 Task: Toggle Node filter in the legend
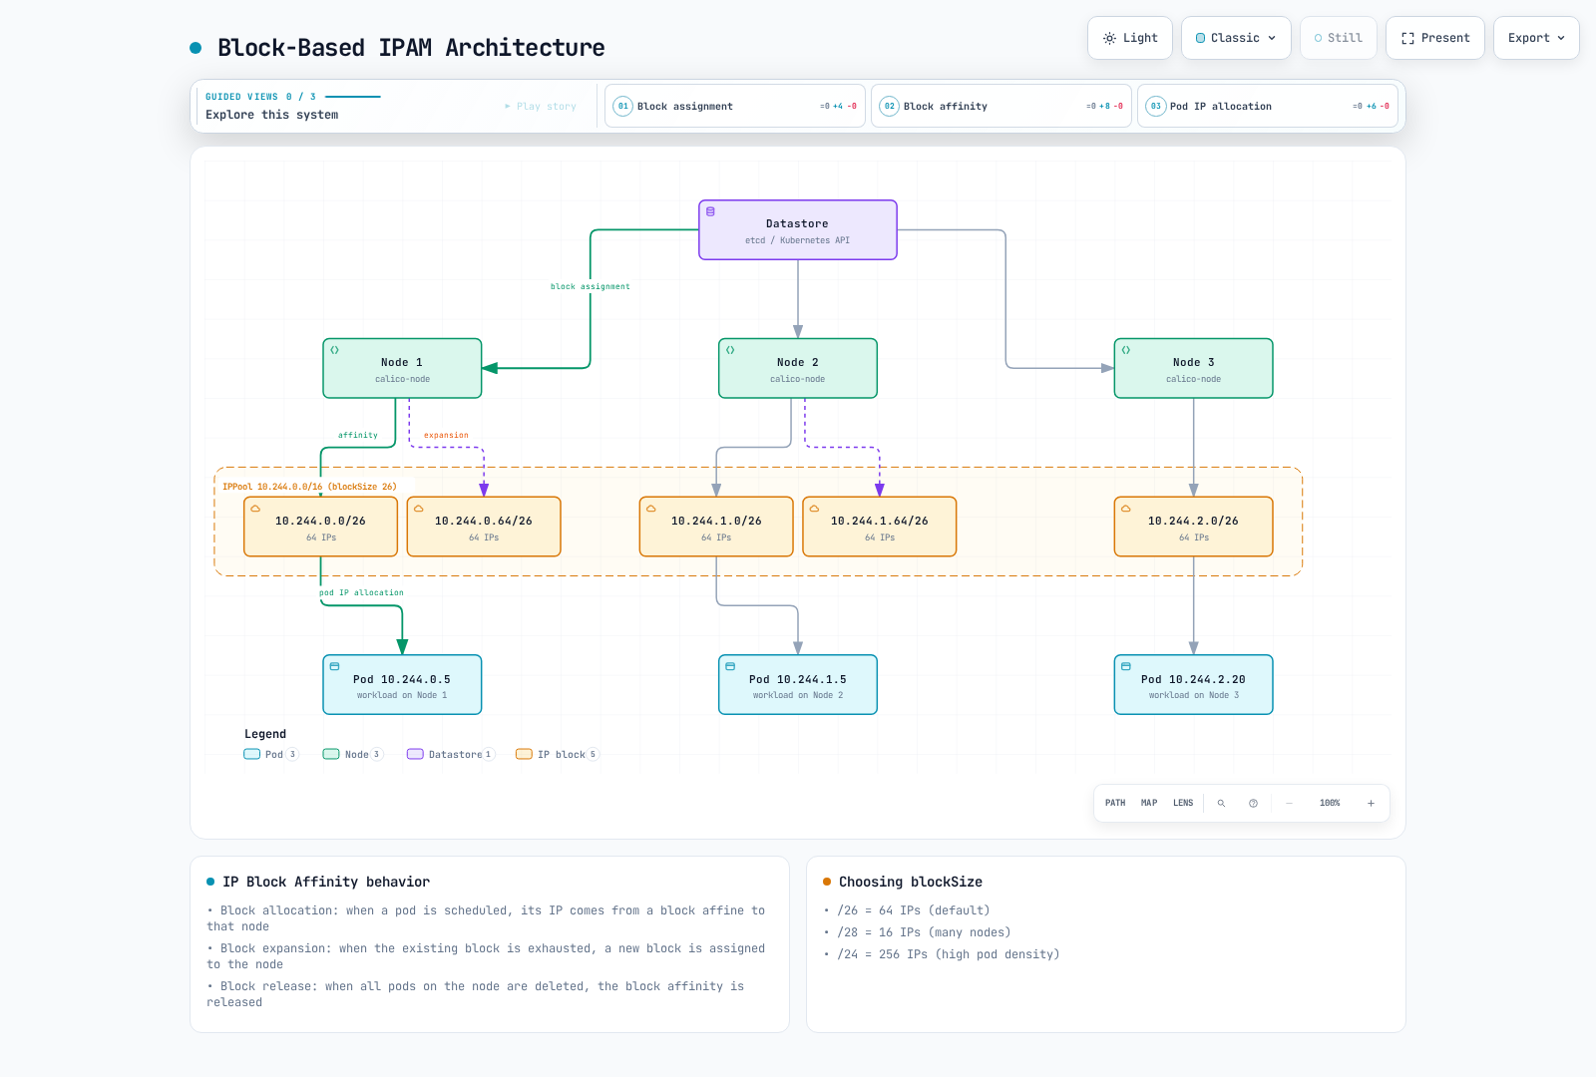[352, 754]
